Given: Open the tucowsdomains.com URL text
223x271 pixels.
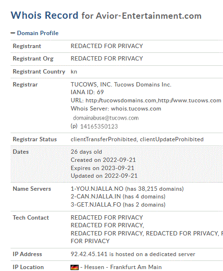Looking at the screenshot, I should [x=121, y=100].
